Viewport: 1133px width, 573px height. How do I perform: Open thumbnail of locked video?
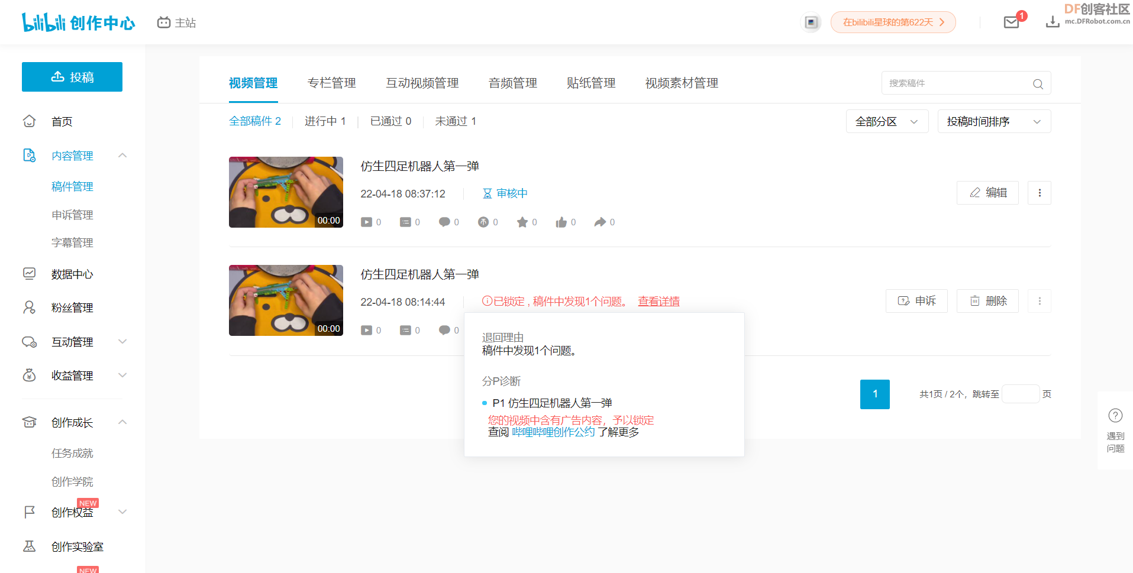coord(286,300)
